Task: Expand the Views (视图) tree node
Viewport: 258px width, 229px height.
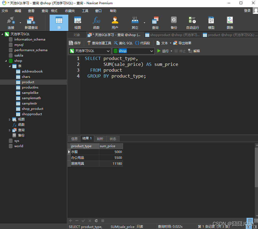Action: (10, 119)
